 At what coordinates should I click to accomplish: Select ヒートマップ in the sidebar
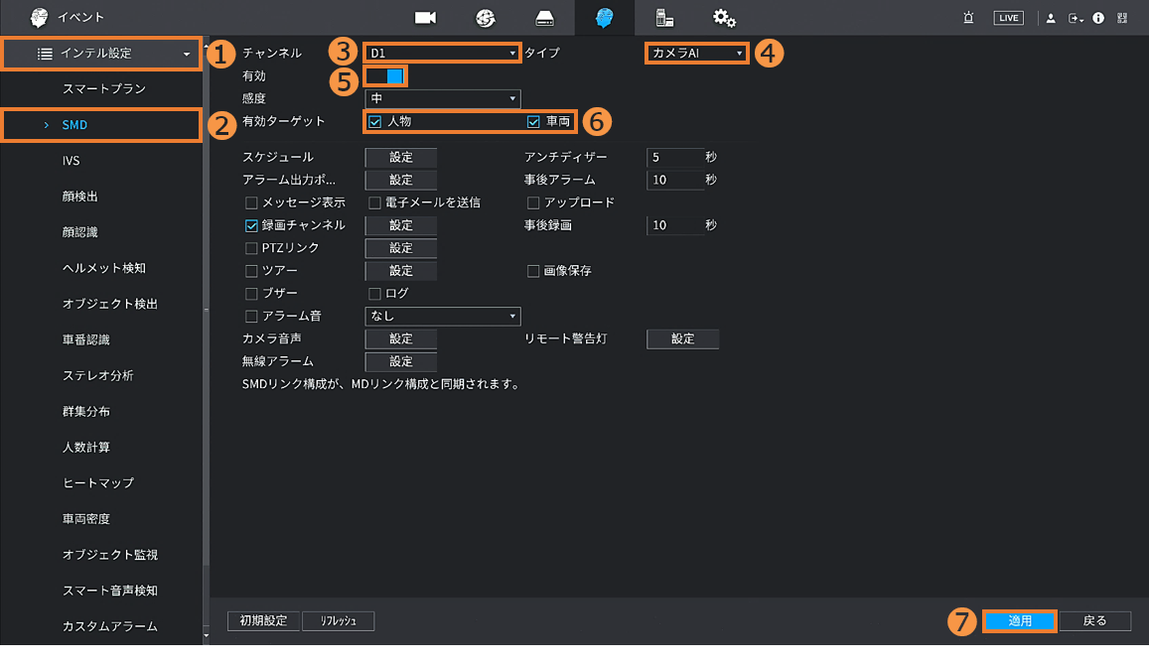pyautogui.click(x=97, y=482)
